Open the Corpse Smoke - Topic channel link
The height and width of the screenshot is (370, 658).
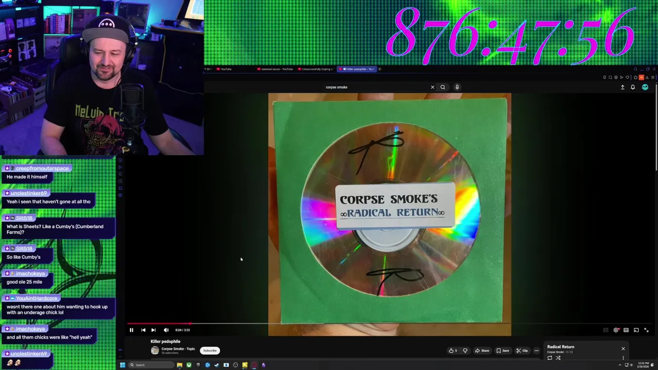[178, 349]
